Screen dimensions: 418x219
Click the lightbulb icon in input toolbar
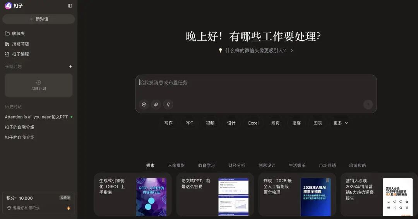(x=168, y=104)
